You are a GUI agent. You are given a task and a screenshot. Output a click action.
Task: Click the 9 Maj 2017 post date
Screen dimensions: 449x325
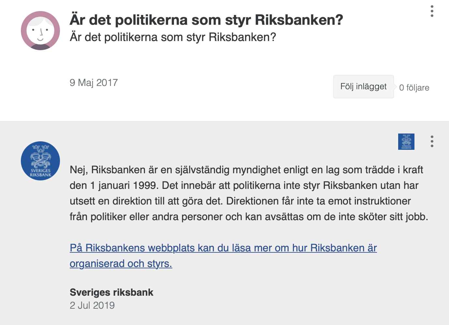(94, 83)
